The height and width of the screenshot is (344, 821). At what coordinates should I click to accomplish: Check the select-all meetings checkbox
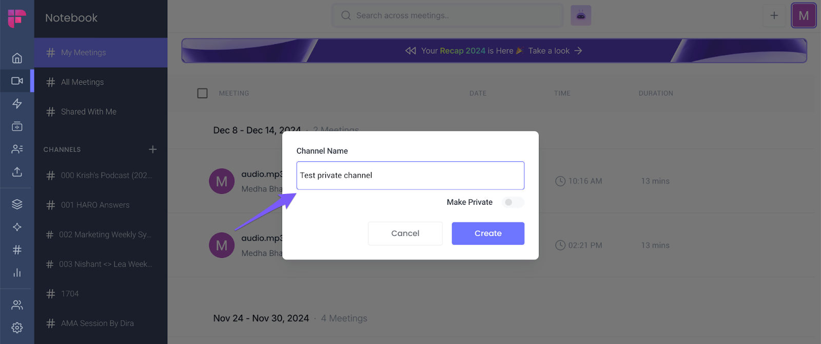click(203, 93)
